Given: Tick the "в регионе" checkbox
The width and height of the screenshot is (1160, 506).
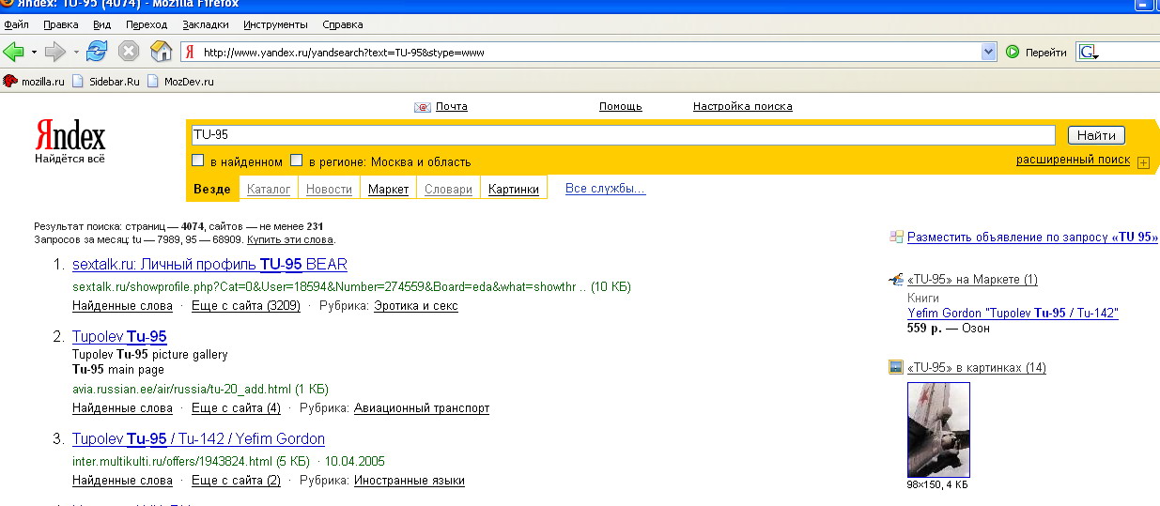Looking at the screenshot, I should pos(297,161).
